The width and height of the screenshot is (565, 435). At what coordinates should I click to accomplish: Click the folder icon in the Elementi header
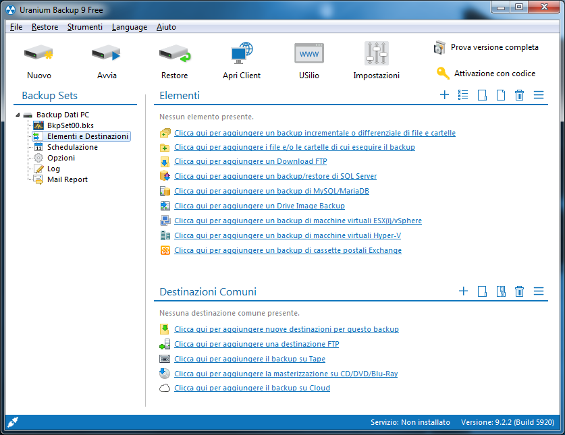(482, 95)
